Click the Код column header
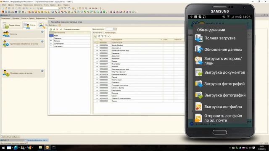This screenshot has height=151, width=269. [x=105, y=40]
